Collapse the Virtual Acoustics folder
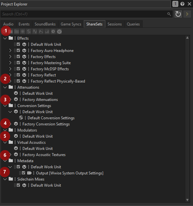Viewport: 193px width, 206px height. tap(5, 142)
